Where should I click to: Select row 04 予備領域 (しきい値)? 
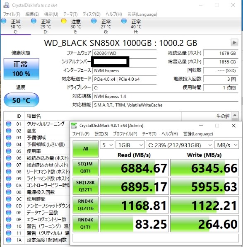[x=37, y=144]
